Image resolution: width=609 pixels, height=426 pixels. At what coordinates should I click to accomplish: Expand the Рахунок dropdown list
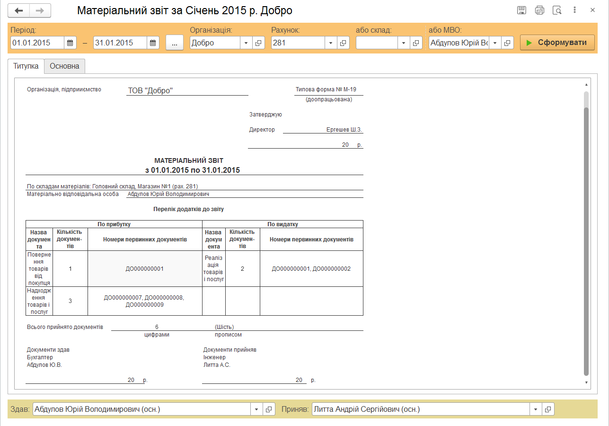click(331, 43)
